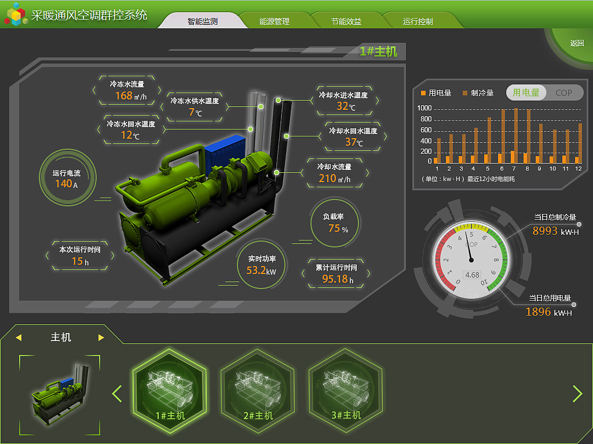Click the 负载率 75% circle gauge
Image resolution: width=593 pixels, height=444 pixels.
pyautogui.click(x=335, y=223)
